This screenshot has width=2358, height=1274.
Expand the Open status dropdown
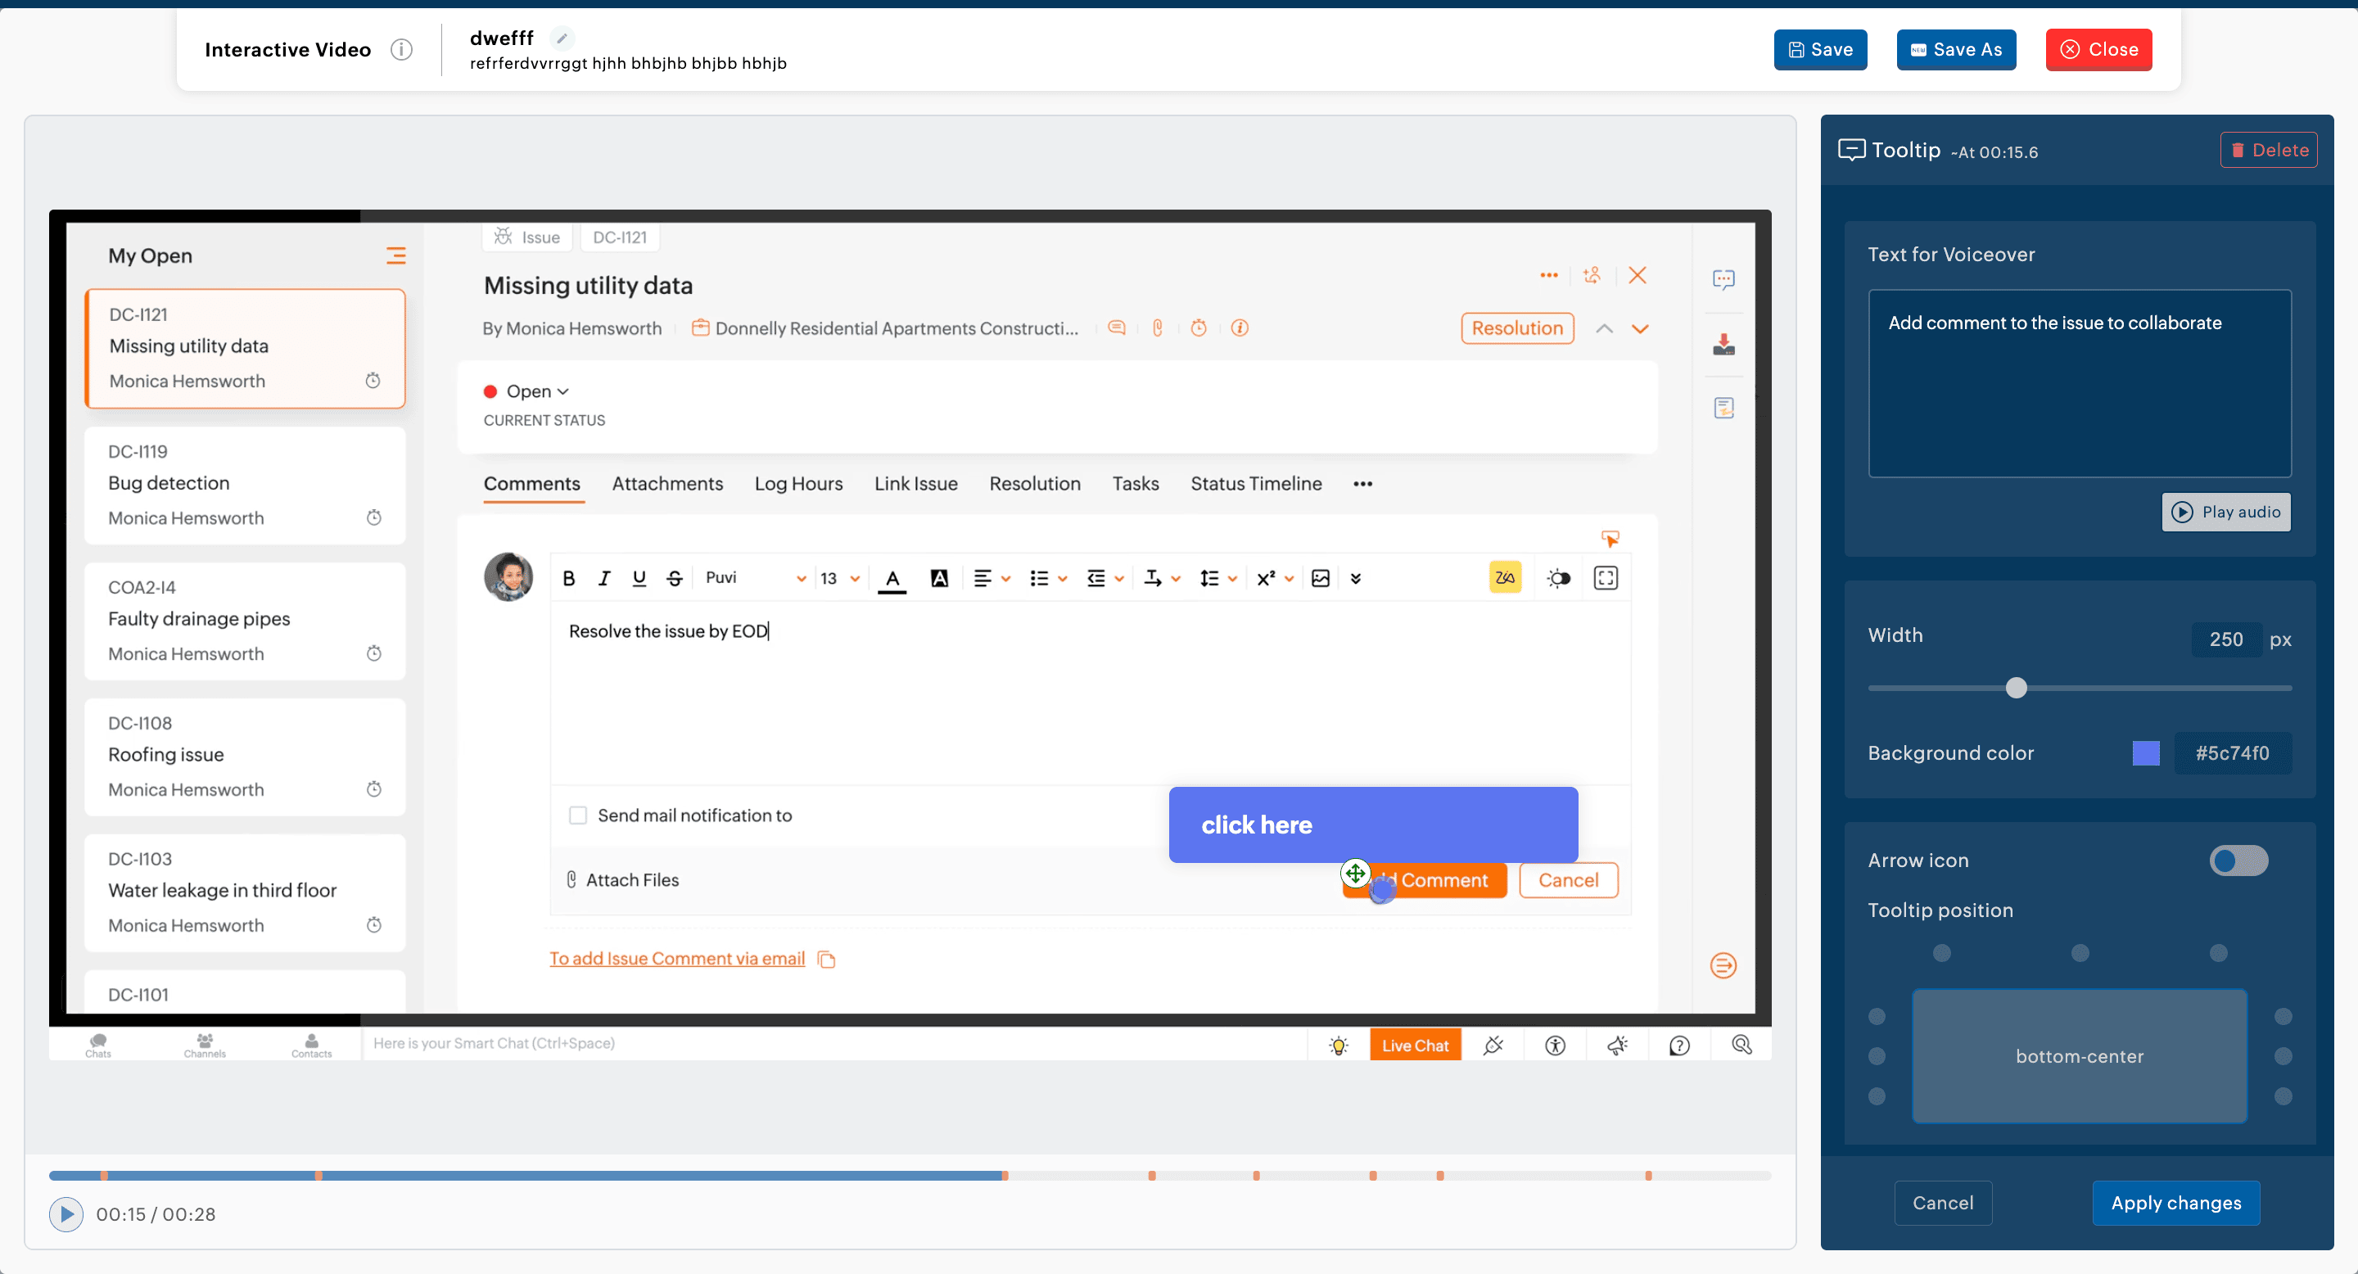pyautogui.click(x=537, y=391)
